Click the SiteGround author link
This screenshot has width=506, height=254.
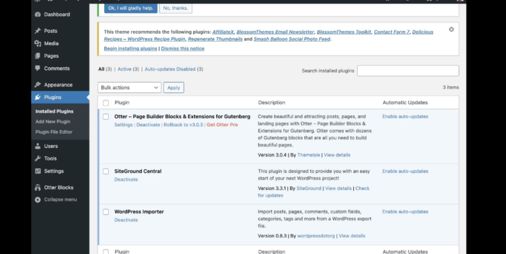309,189
